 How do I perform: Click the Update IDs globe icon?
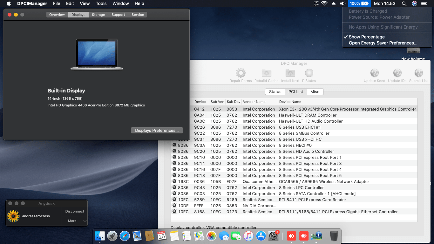397,73
